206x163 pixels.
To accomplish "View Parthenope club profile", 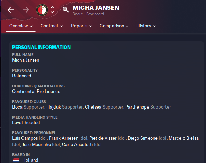I will pyautogui.click(x=137, y=107).
